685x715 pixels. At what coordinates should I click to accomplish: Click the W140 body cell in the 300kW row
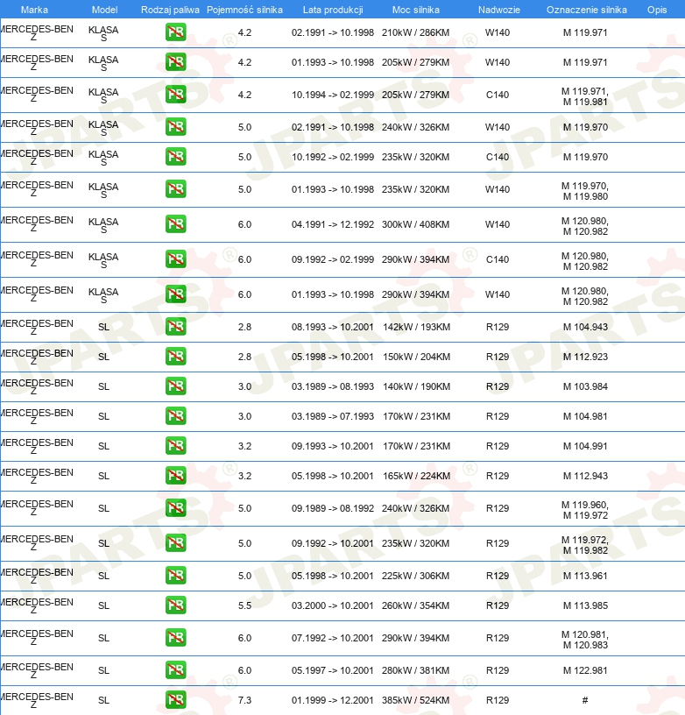click(x=498, y=224)
